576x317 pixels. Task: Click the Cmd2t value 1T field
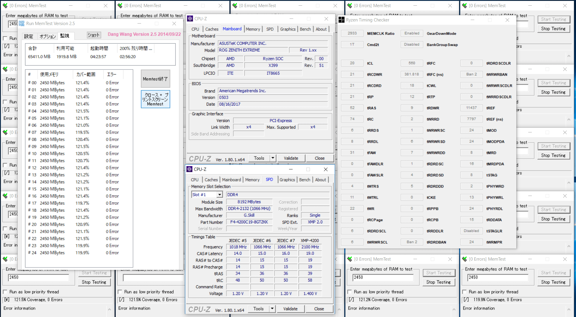[x=352, y=44]
